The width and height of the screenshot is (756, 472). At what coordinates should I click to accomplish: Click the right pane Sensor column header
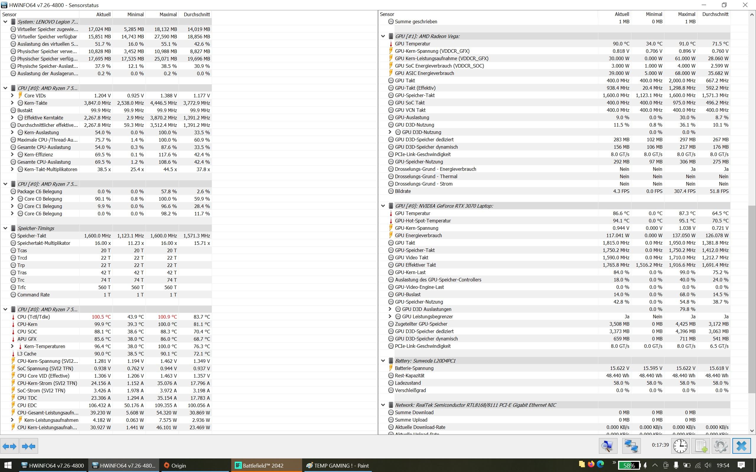pyautogui.click(x=488, y=14)
